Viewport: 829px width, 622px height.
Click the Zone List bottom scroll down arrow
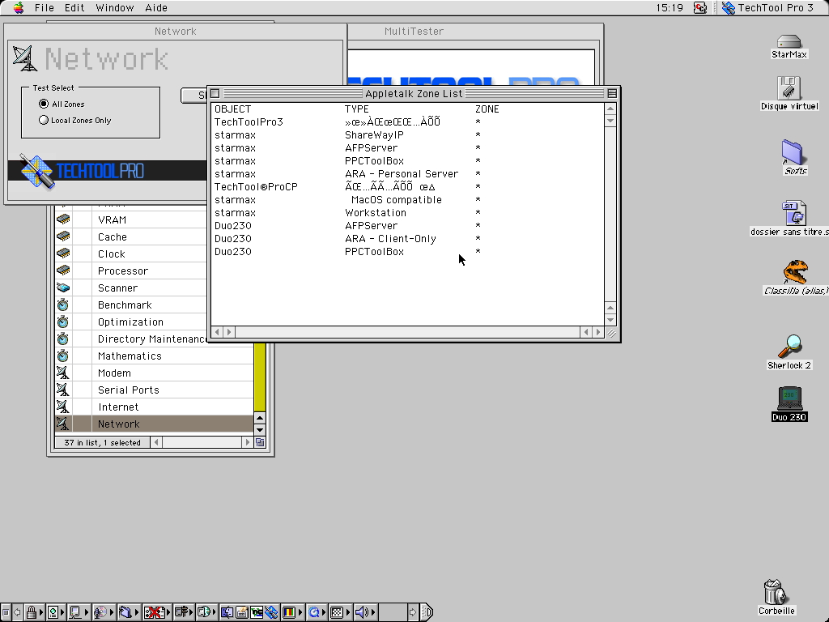click(610, 319)
